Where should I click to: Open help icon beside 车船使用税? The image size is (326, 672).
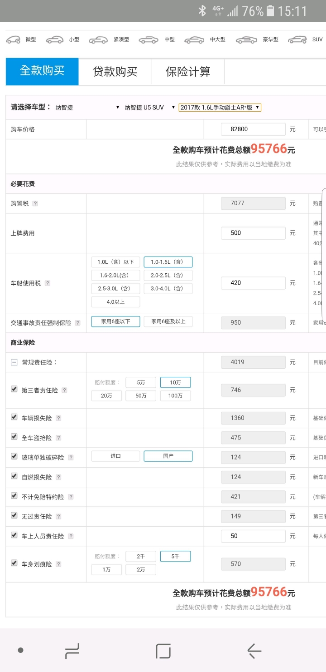(x=48, y=283)
